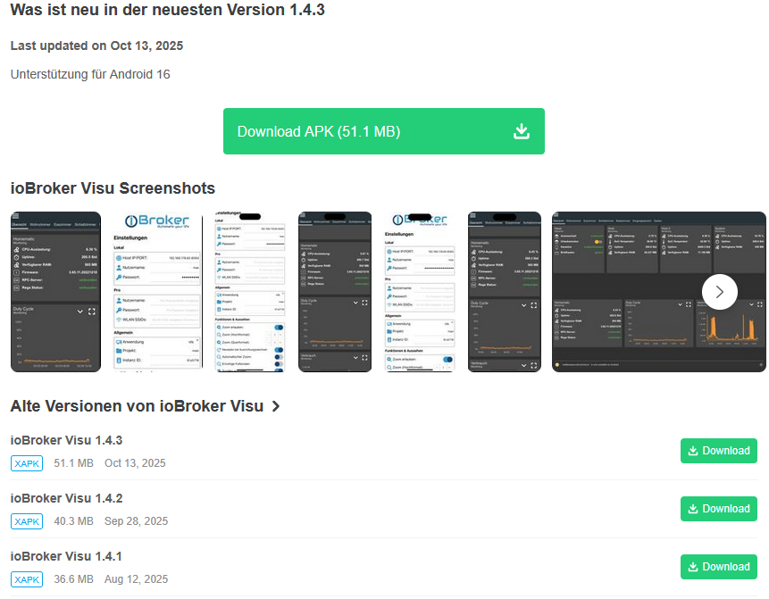Click the download icon beside version 1.4.2
This screenshot has width=769, height=599.
point(694,509)
